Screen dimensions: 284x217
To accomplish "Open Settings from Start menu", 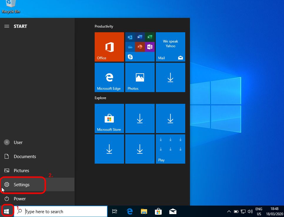I will pos(22,185).
